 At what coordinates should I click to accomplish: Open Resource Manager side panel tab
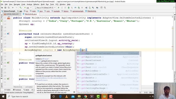[x=2, y=32]
